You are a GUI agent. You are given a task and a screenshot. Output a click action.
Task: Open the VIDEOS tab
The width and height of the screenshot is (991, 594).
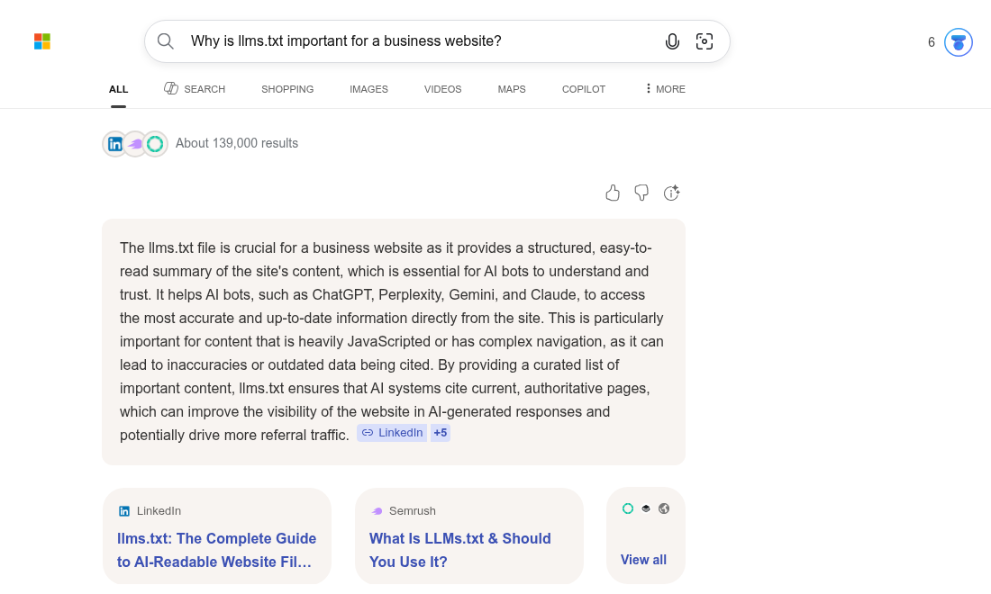(443, 89)
